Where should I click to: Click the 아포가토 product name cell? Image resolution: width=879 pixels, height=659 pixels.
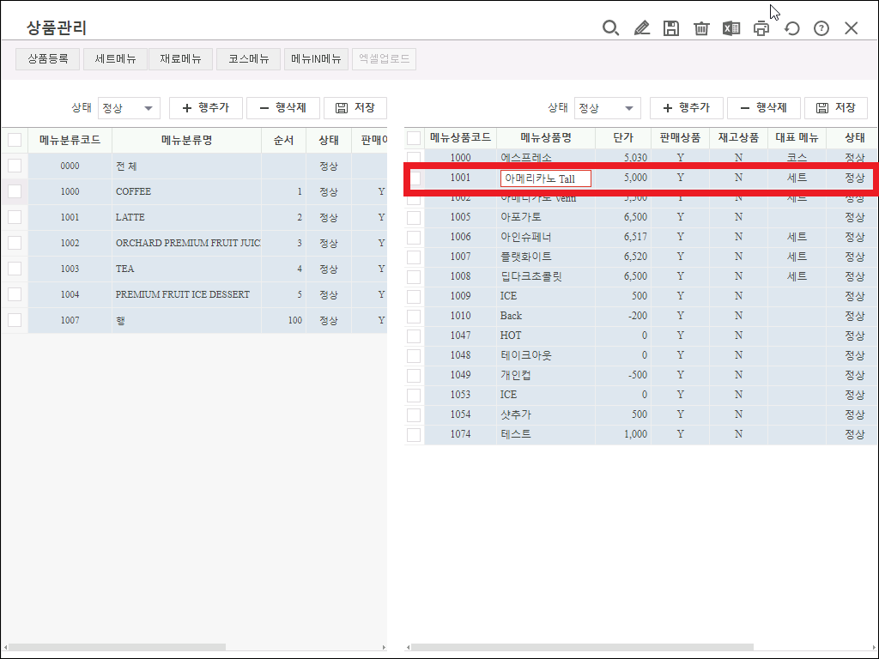click(545, 217)
